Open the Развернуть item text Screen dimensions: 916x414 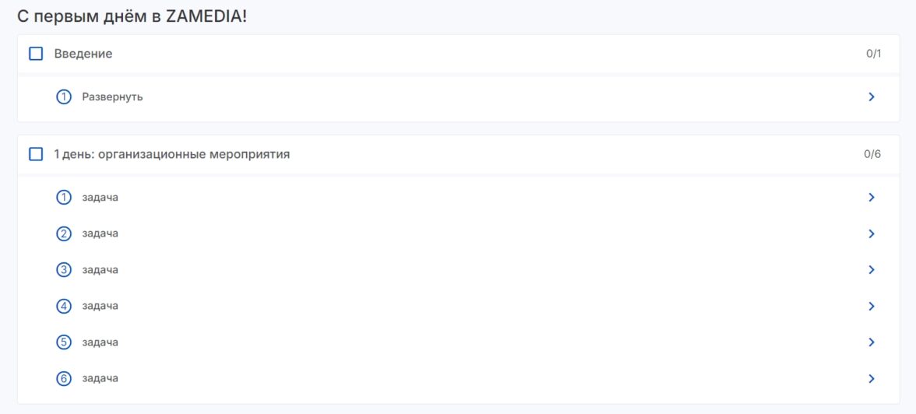(x=112, y=97)
